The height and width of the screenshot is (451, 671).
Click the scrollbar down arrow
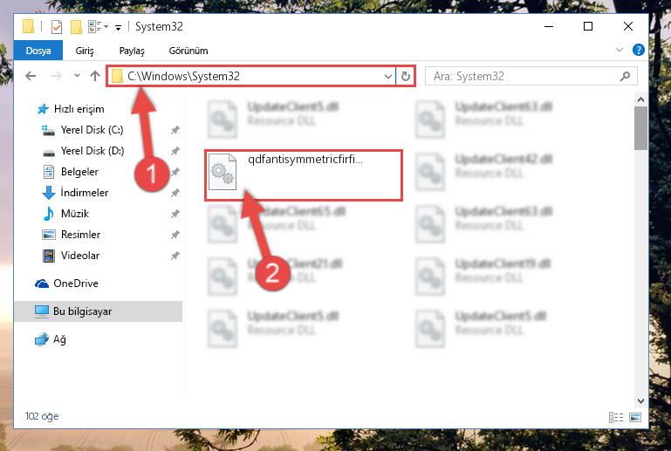pos(640,401)
